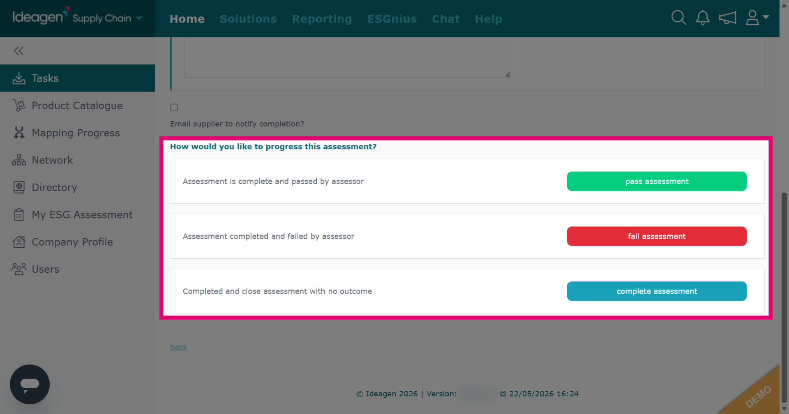Viewport: 789px width, 414px height.
Task: Open Network label in sidebar
Action: point(52,160)
